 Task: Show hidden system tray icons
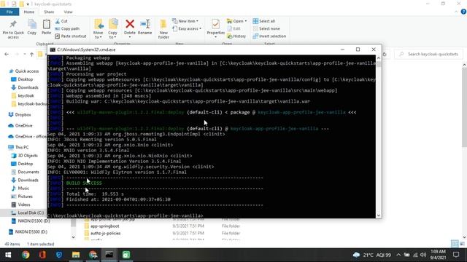(x=398, y=255)
